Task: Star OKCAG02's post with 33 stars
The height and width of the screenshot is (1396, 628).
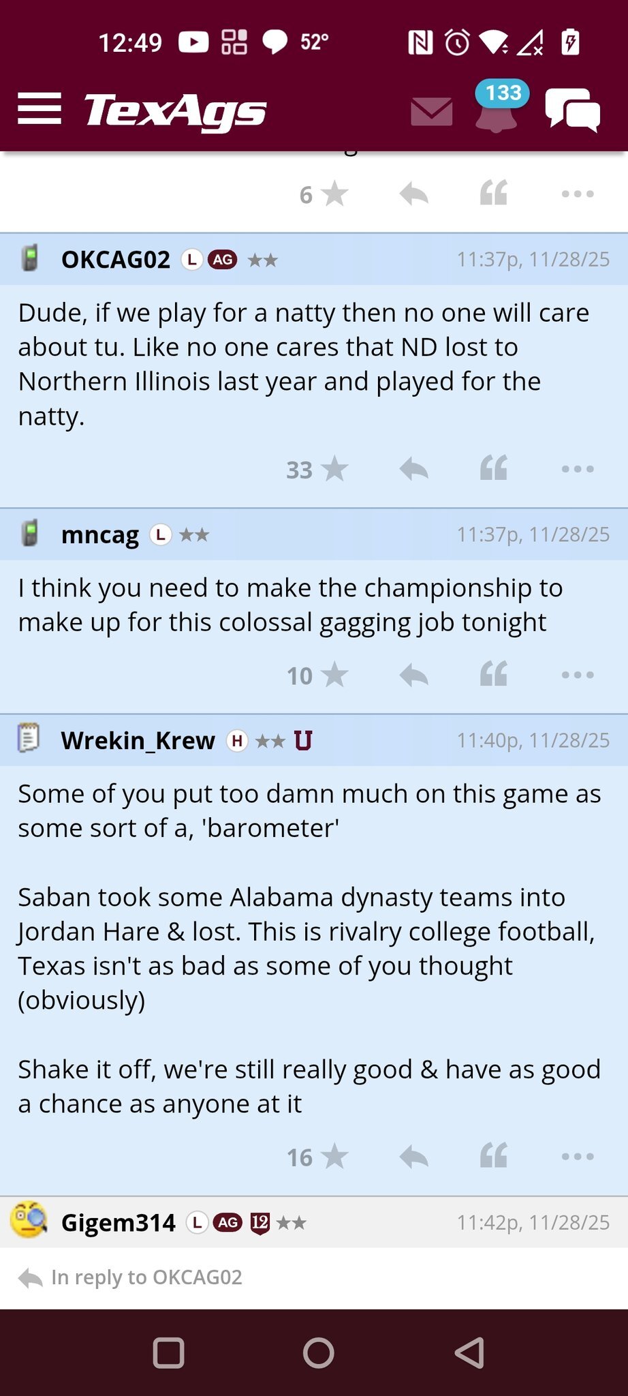Action: pyautogui.click(x=334, y=470)
